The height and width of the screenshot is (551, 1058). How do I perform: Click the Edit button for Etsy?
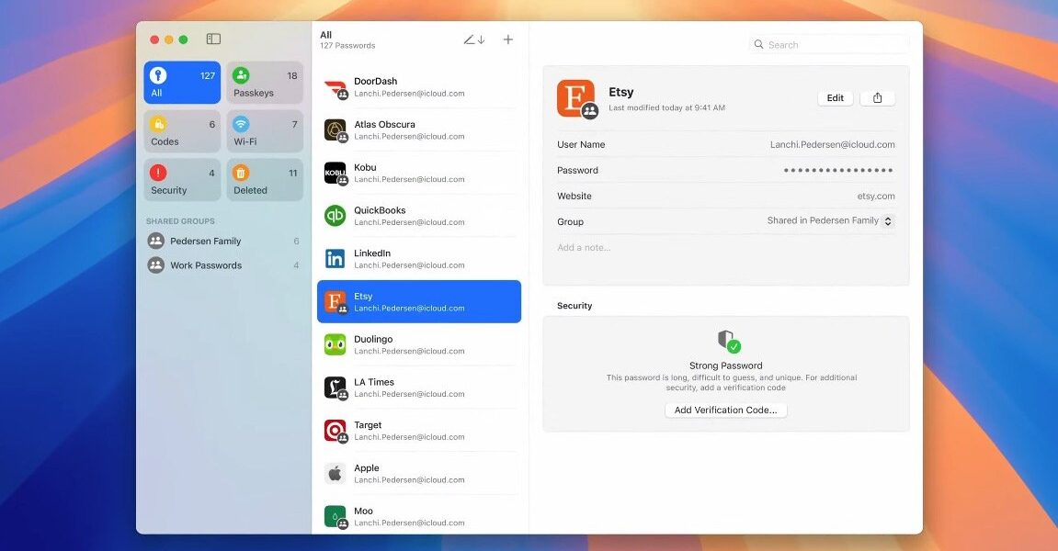tap(835, 97)
